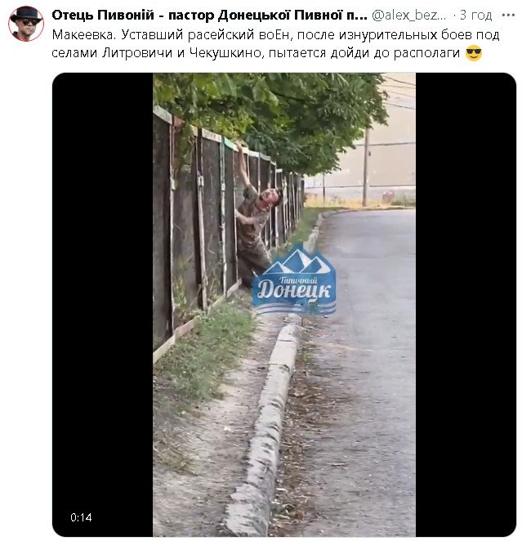The width and height of the screenshot is (531, 541).
Task: Click the 0:14 video duration badge
Action: [81, 517]
